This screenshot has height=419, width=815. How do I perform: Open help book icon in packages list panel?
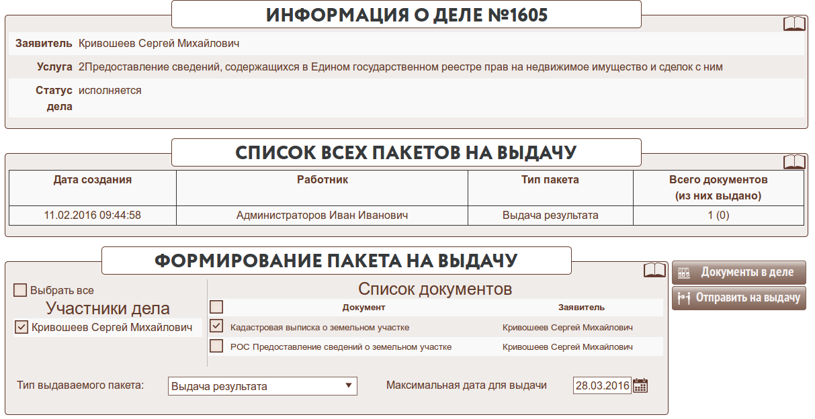pyautogui.click(x=794, y=162)
